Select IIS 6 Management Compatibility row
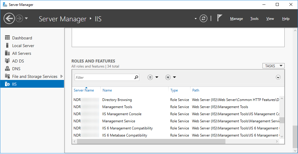This screenshot has height=154, width=298. [176, 128]
